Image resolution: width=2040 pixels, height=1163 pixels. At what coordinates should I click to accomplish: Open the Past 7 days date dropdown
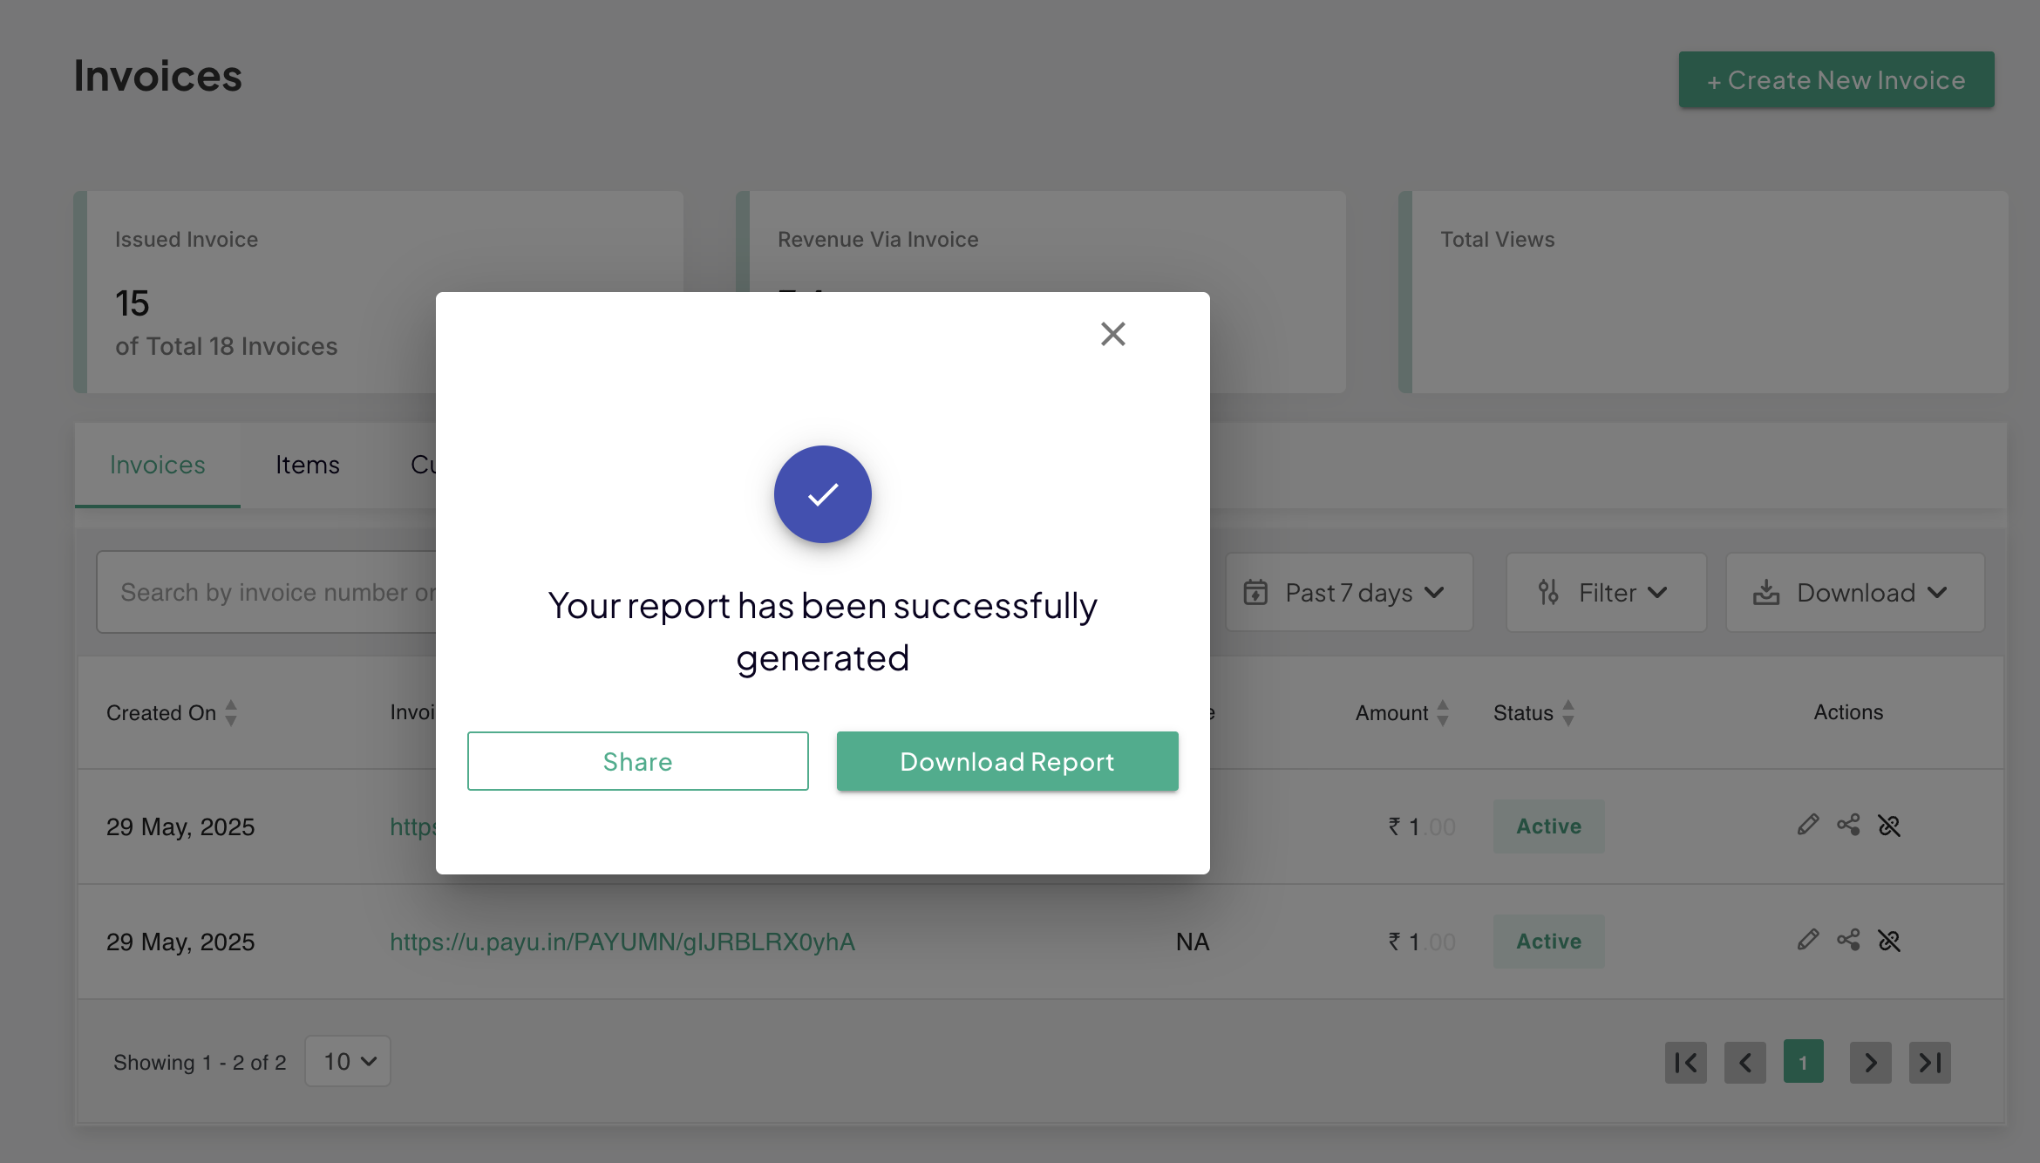(1349, 593)
